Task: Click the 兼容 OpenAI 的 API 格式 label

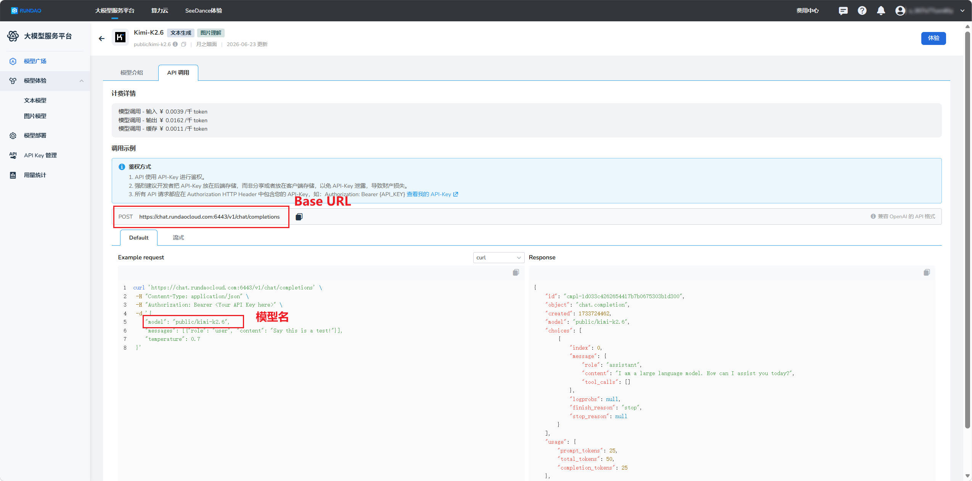Action: pos(906,216)
